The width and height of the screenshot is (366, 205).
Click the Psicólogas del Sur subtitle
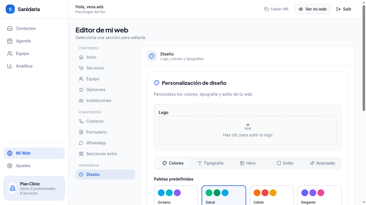(90, 12)
